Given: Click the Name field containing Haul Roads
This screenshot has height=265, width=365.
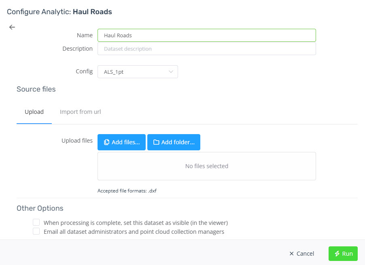Looking at the screenshot, I should coord(206,35).
